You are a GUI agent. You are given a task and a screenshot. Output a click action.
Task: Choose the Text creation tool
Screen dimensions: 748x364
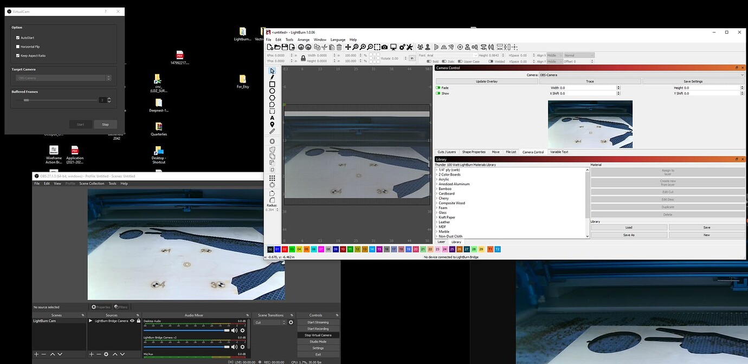(272, 118)
